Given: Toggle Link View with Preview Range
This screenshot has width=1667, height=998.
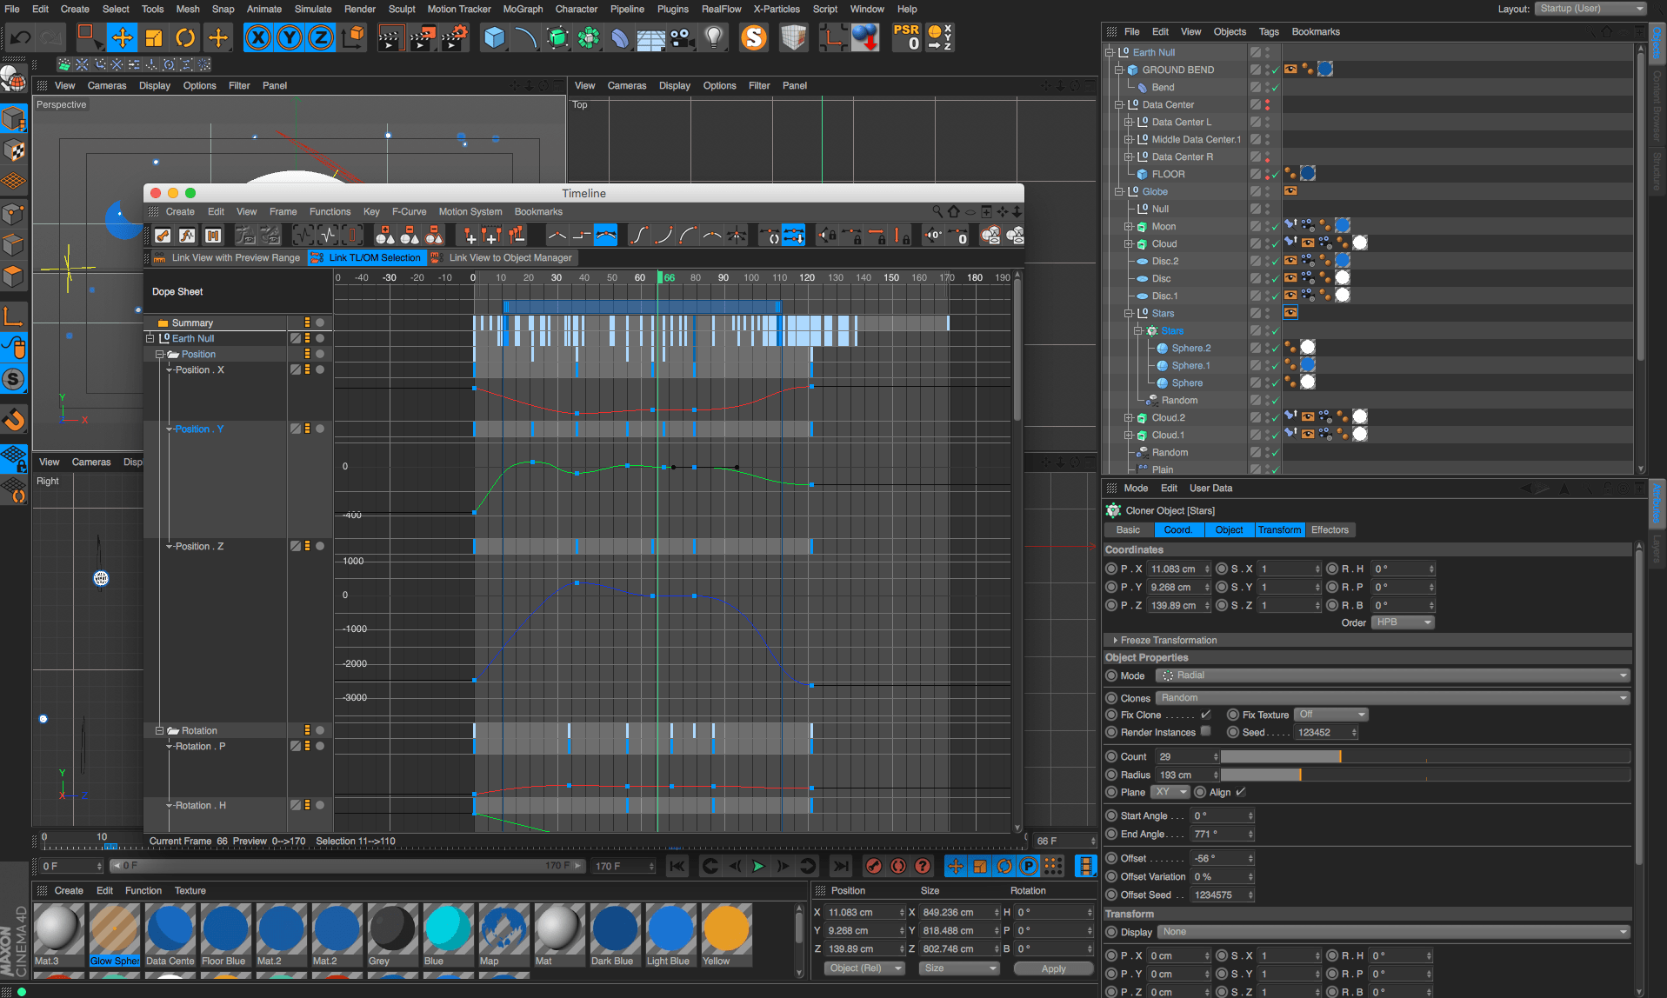Looking at the screenshot, I should pos(227,257).
